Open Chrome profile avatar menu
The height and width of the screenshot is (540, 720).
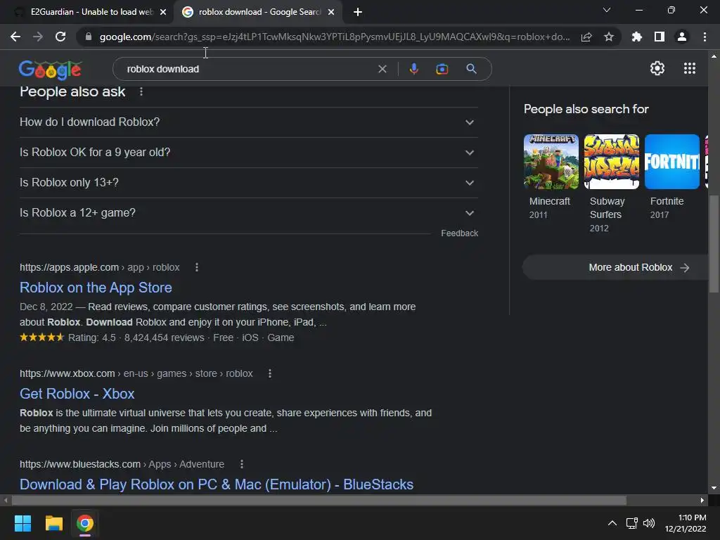click(x=682, y=37)
